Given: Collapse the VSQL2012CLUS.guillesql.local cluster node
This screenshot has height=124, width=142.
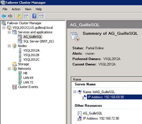Looking at the screenshot, I should click(4, 28).
